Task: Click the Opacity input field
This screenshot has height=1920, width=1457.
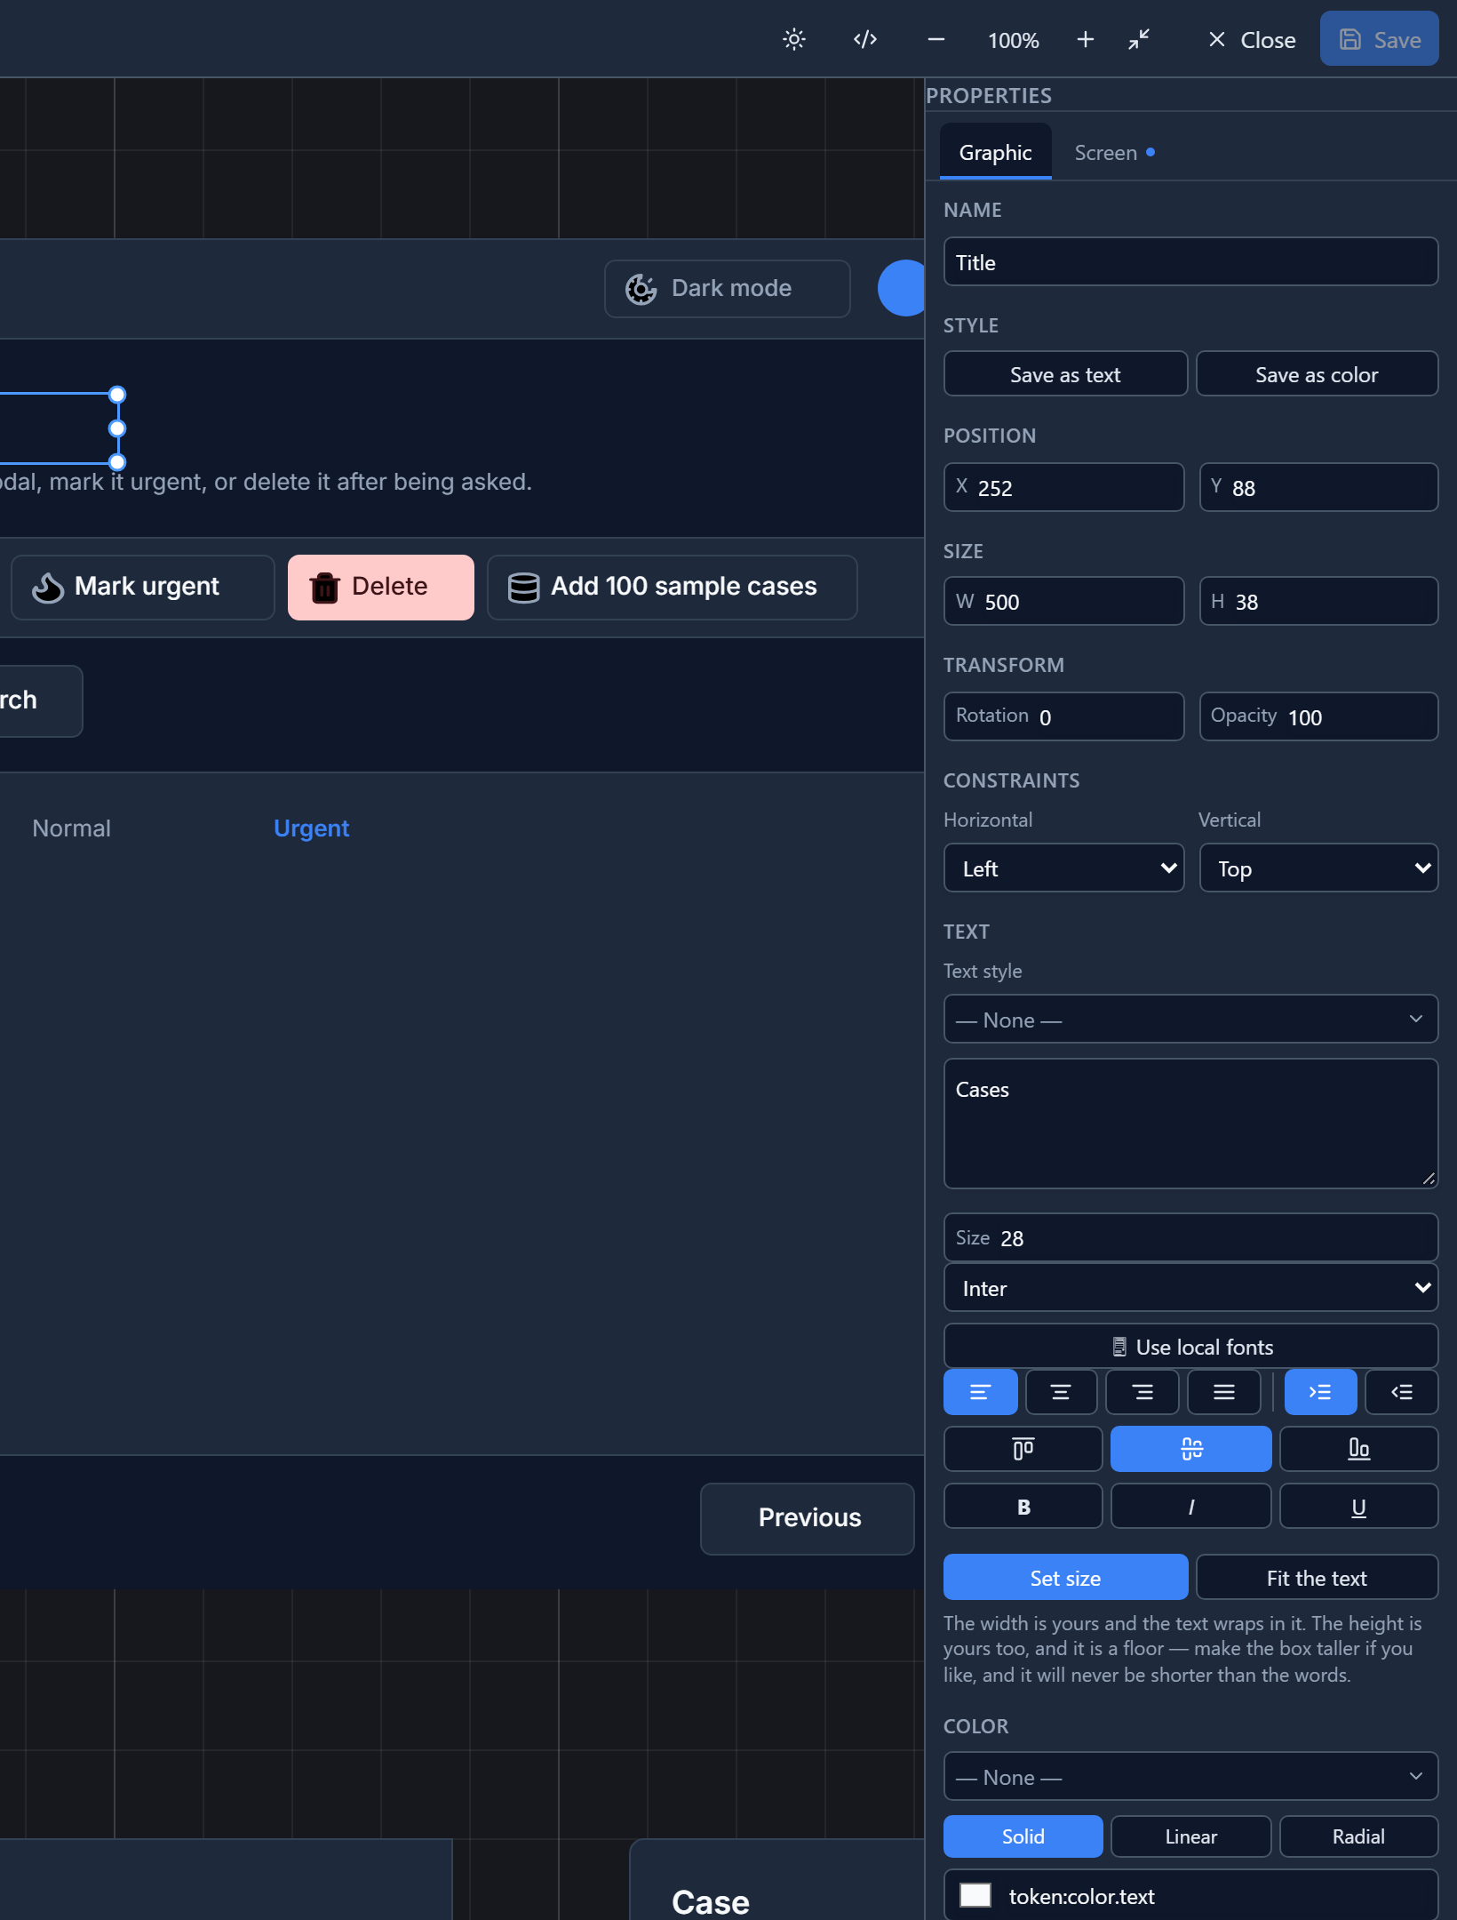Action: coord(1318,716)
